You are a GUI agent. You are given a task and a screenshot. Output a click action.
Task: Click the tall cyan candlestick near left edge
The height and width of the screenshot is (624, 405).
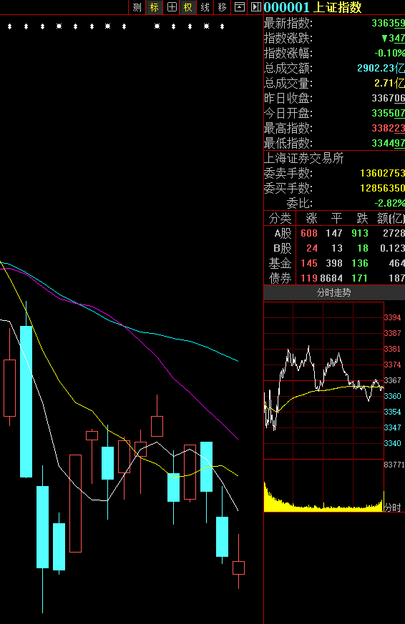click(26, 401)
